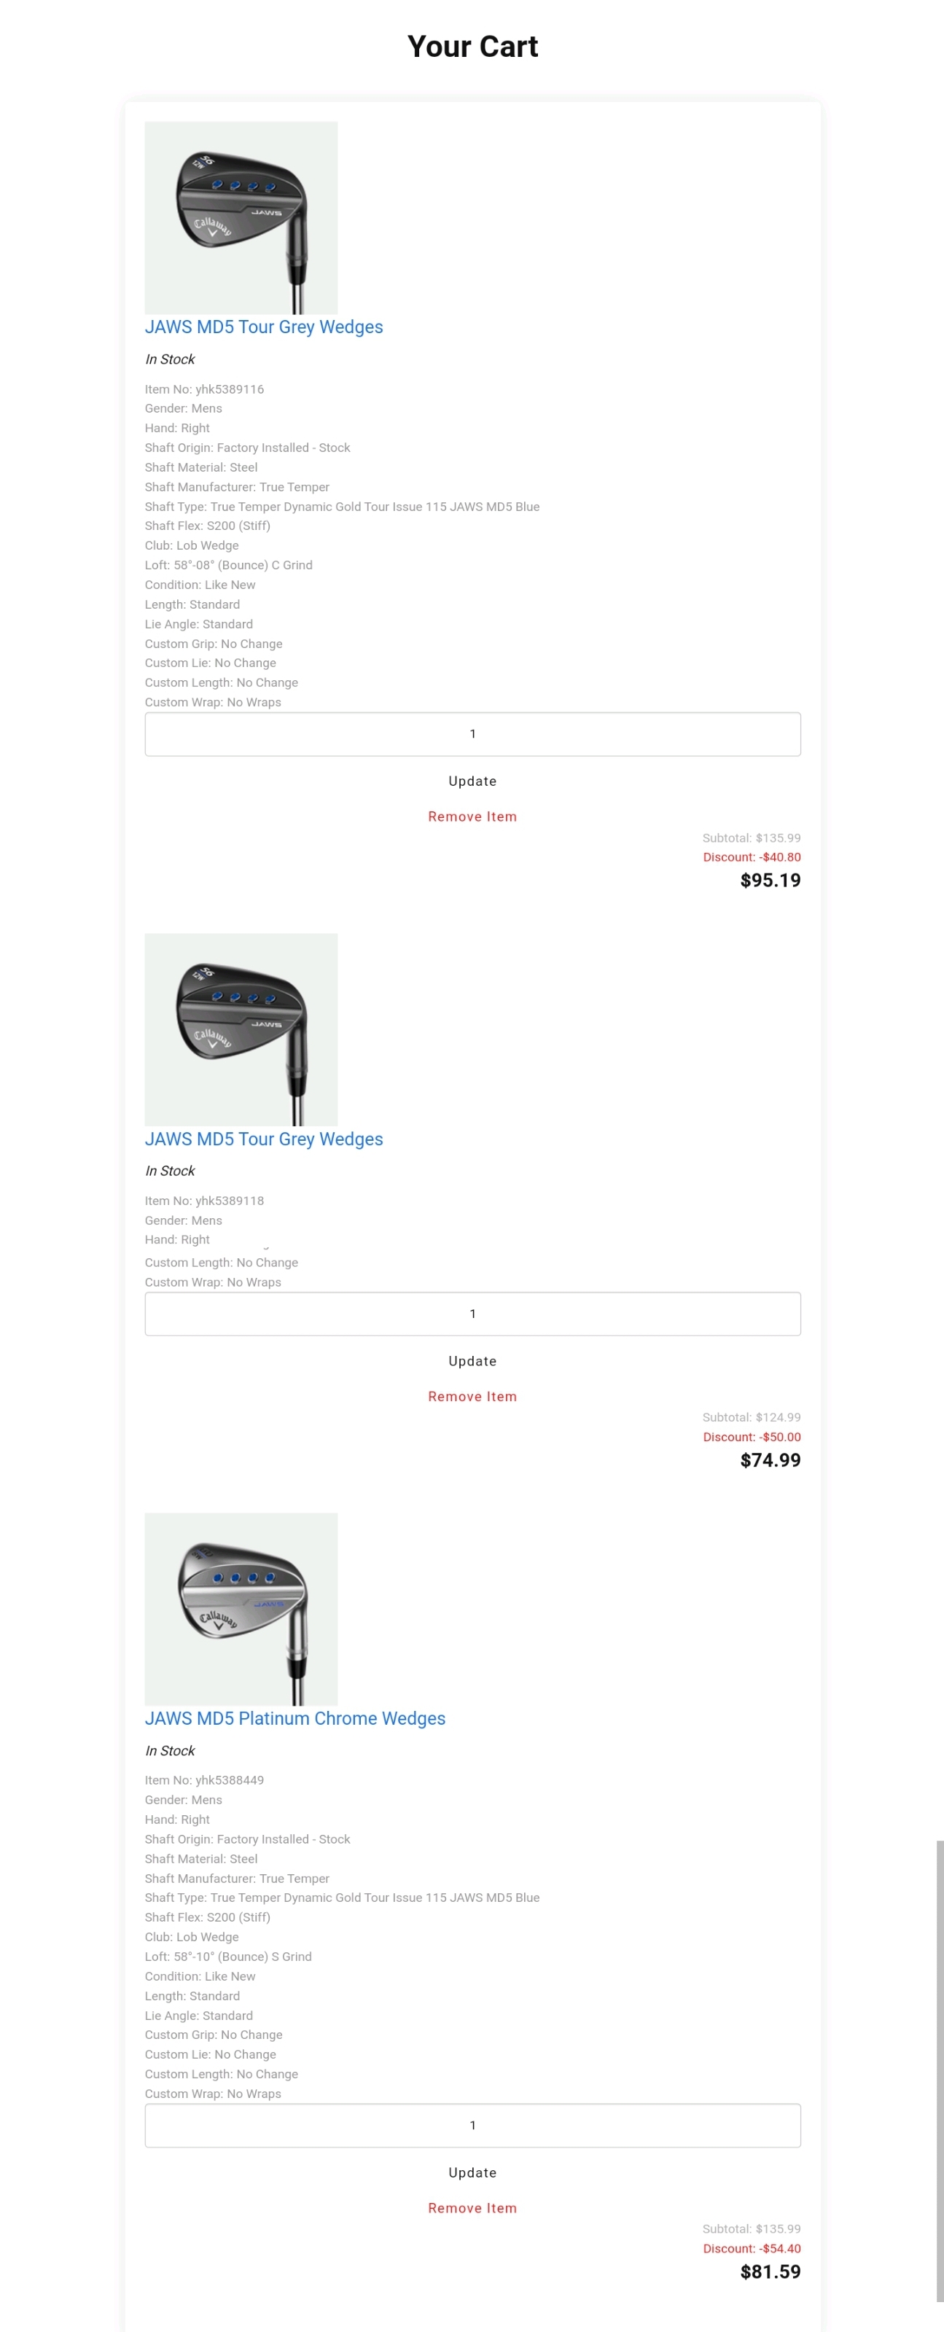Click the $81.59 item total price
The image size is (944, 2332).
[769, 2271]
